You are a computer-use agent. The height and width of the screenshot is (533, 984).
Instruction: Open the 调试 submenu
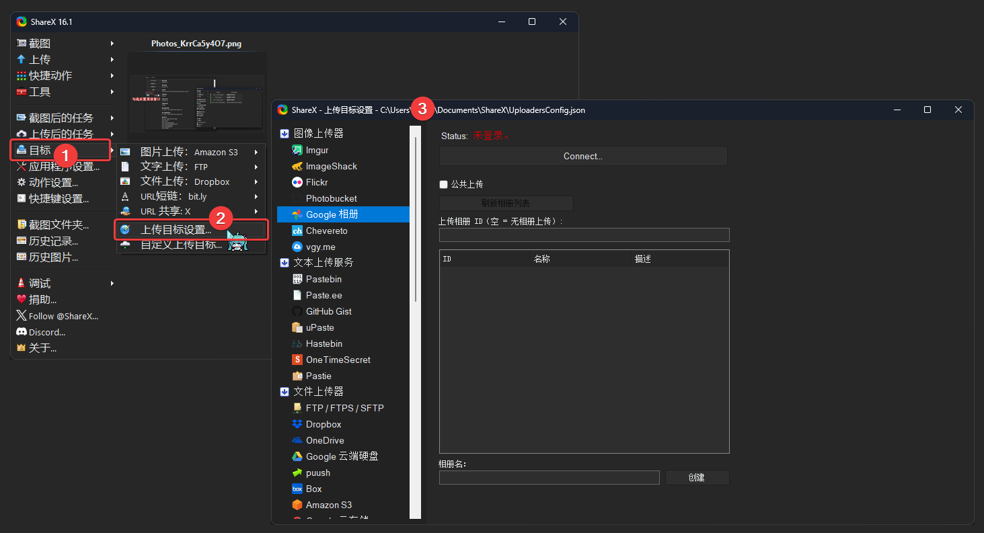click(65, 284)
